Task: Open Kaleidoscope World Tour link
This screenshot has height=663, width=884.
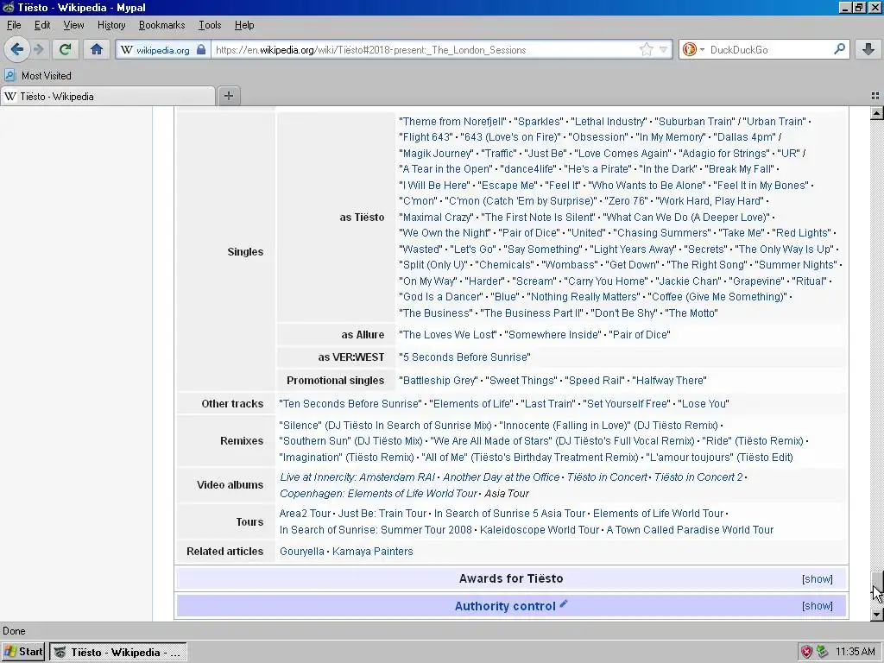Action: point(540,530)
